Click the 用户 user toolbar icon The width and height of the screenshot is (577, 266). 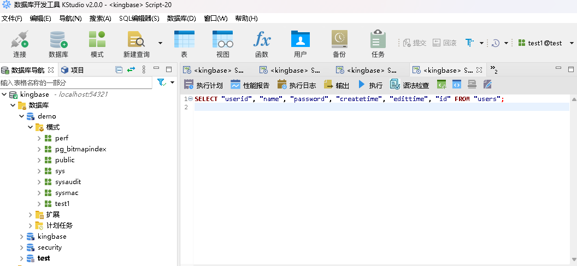tap(301, 39)
